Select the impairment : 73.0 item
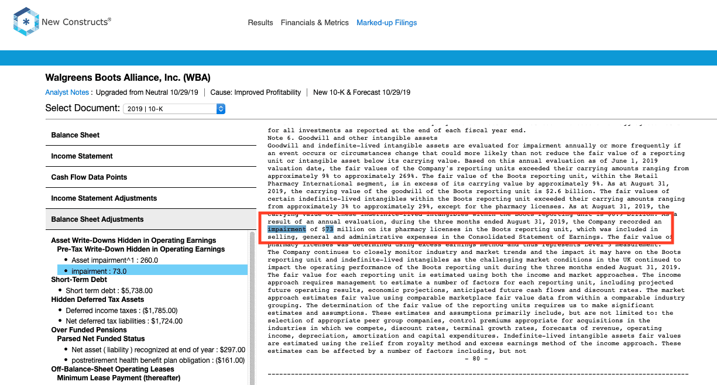Screen dimensions: 717x385 [152, 271]
